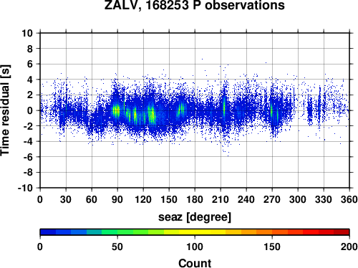Click the x-axis tick label 360
The height and width of the screenshot is (268, 358).
coord(349,199)
